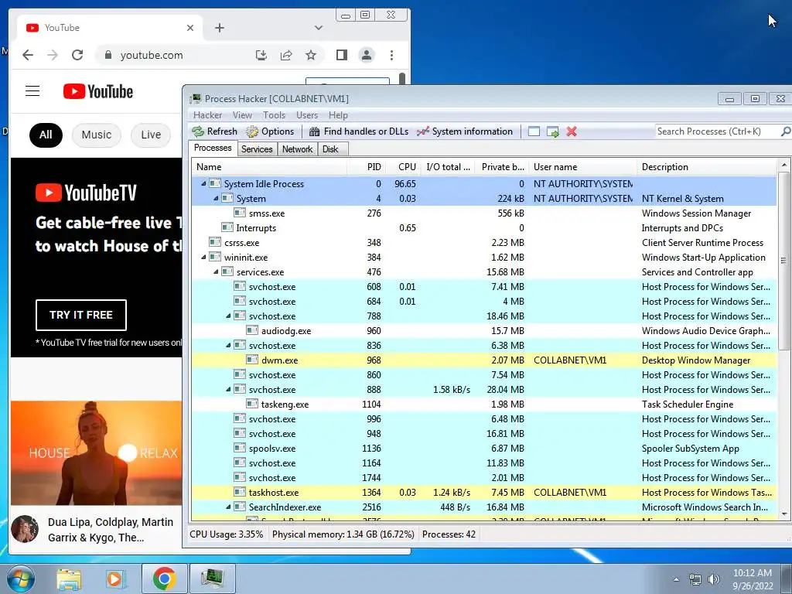Toggle the Chrome side panel icon
The height and width of the screenshot is (594, 792).
click(341, 55)
